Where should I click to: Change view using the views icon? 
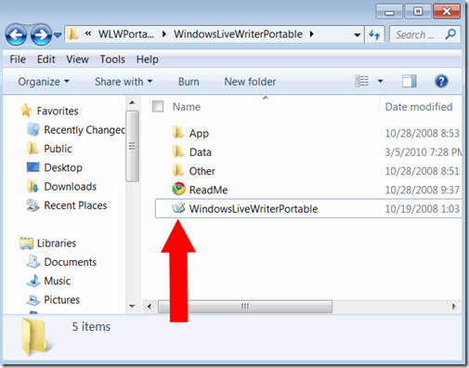[361, 81]
